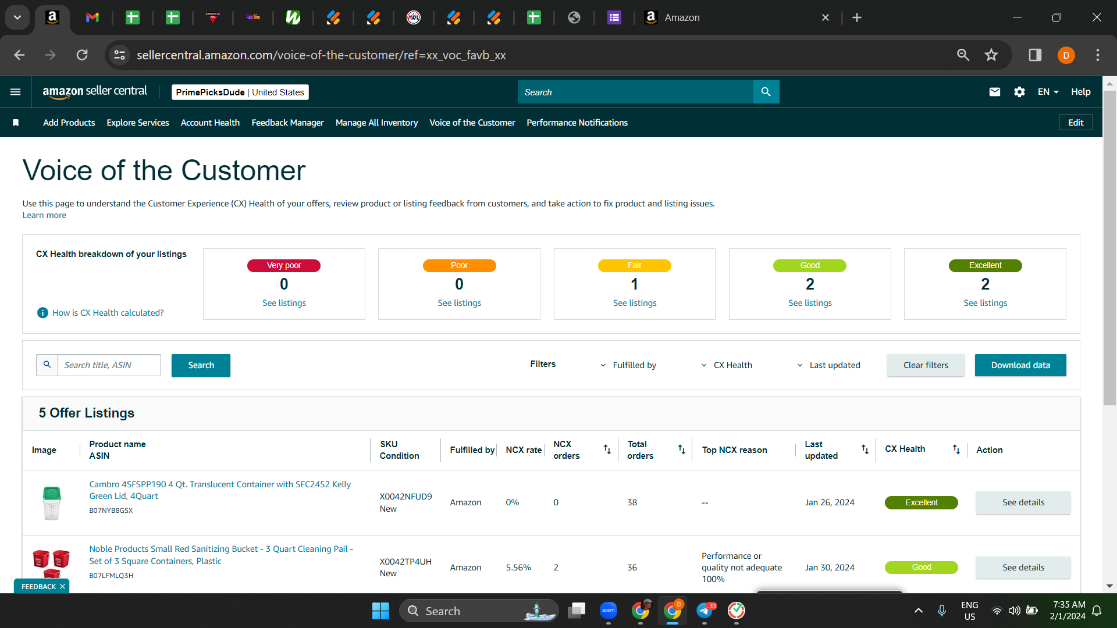Open Telegram from the taskbar

pos(705,611)
